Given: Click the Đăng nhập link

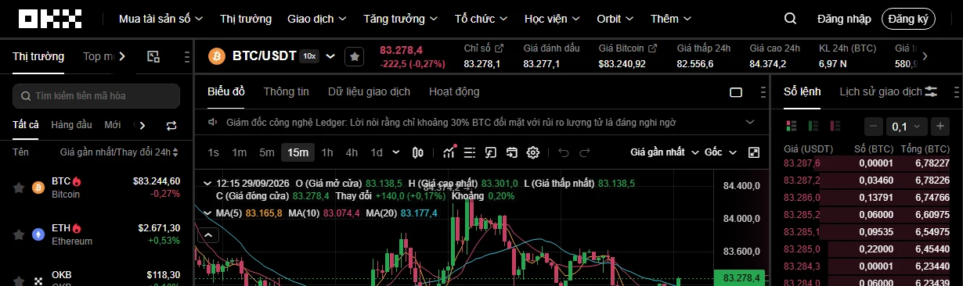Looking at the screenshot, I should [x=843, y=19].
